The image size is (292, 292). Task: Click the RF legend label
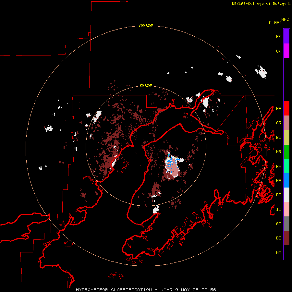(x=278, y=36)
